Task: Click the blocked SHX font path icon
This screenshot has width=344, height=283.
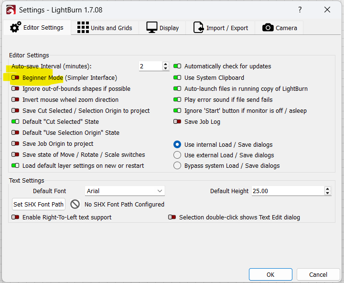Action: 75,204
